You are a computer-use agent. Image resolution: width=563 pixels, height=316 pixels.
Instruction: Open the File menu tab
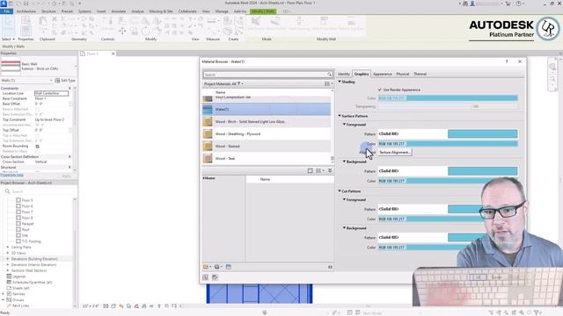(x=7, y=11)
